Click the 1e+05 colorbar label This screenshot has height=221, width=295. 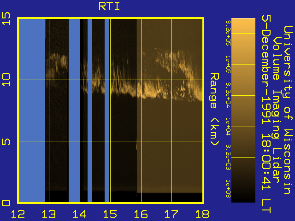[x=228, y=64]
